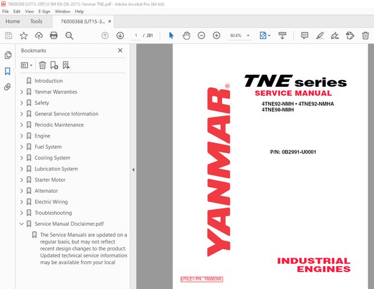
Task: Click the UTILEV PN: 76000368 annotation
Action: [x=202, y=279]
